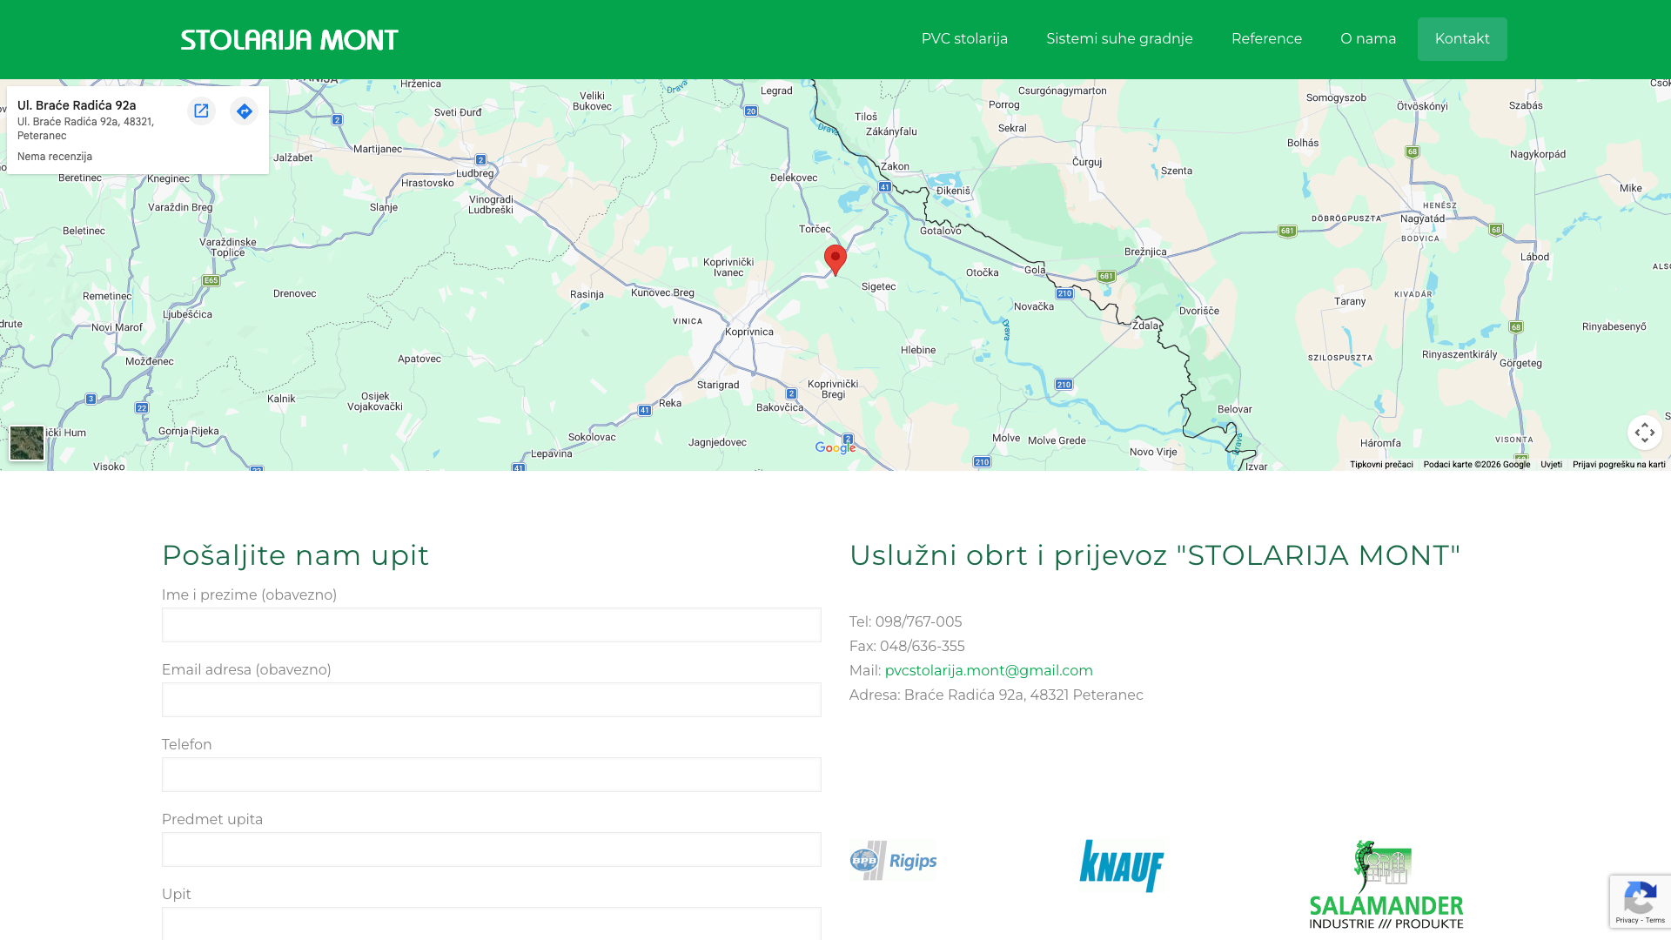Screen dimensions: 1671x940
Task: Click the Salamander Industrie Produkte logo
Action: coord(1386,884)
